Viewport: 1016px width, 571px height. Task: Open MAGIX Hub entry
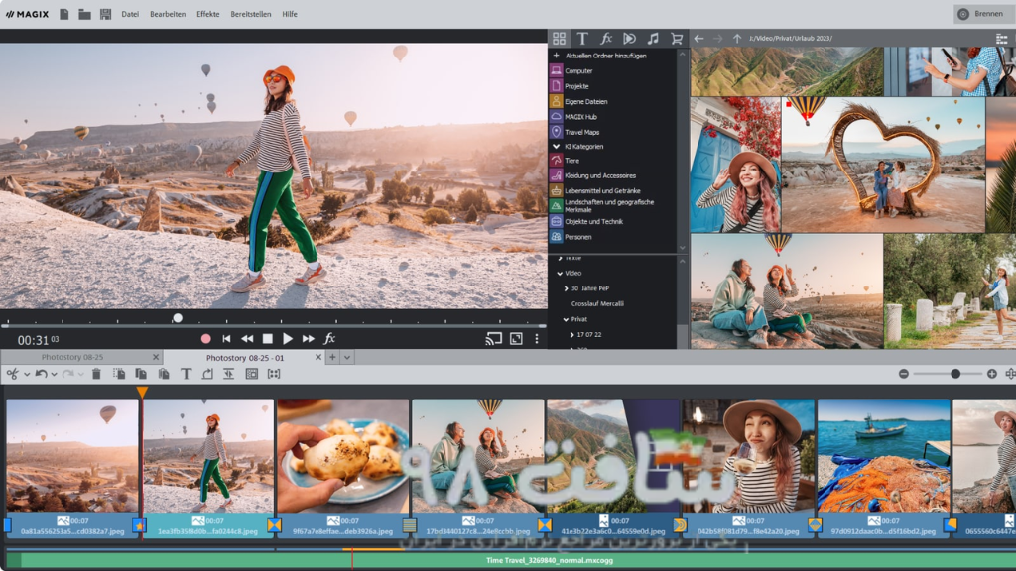[x=580, y=117]
